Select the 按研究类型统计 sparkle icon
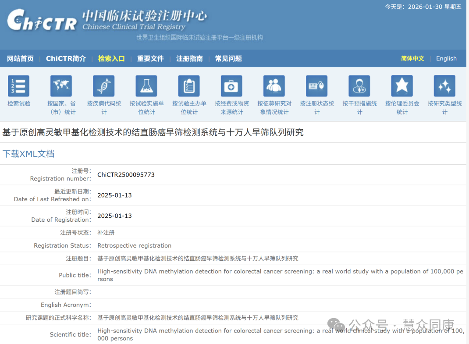Viewport: 469px width, 344px height. click(444, 86)
